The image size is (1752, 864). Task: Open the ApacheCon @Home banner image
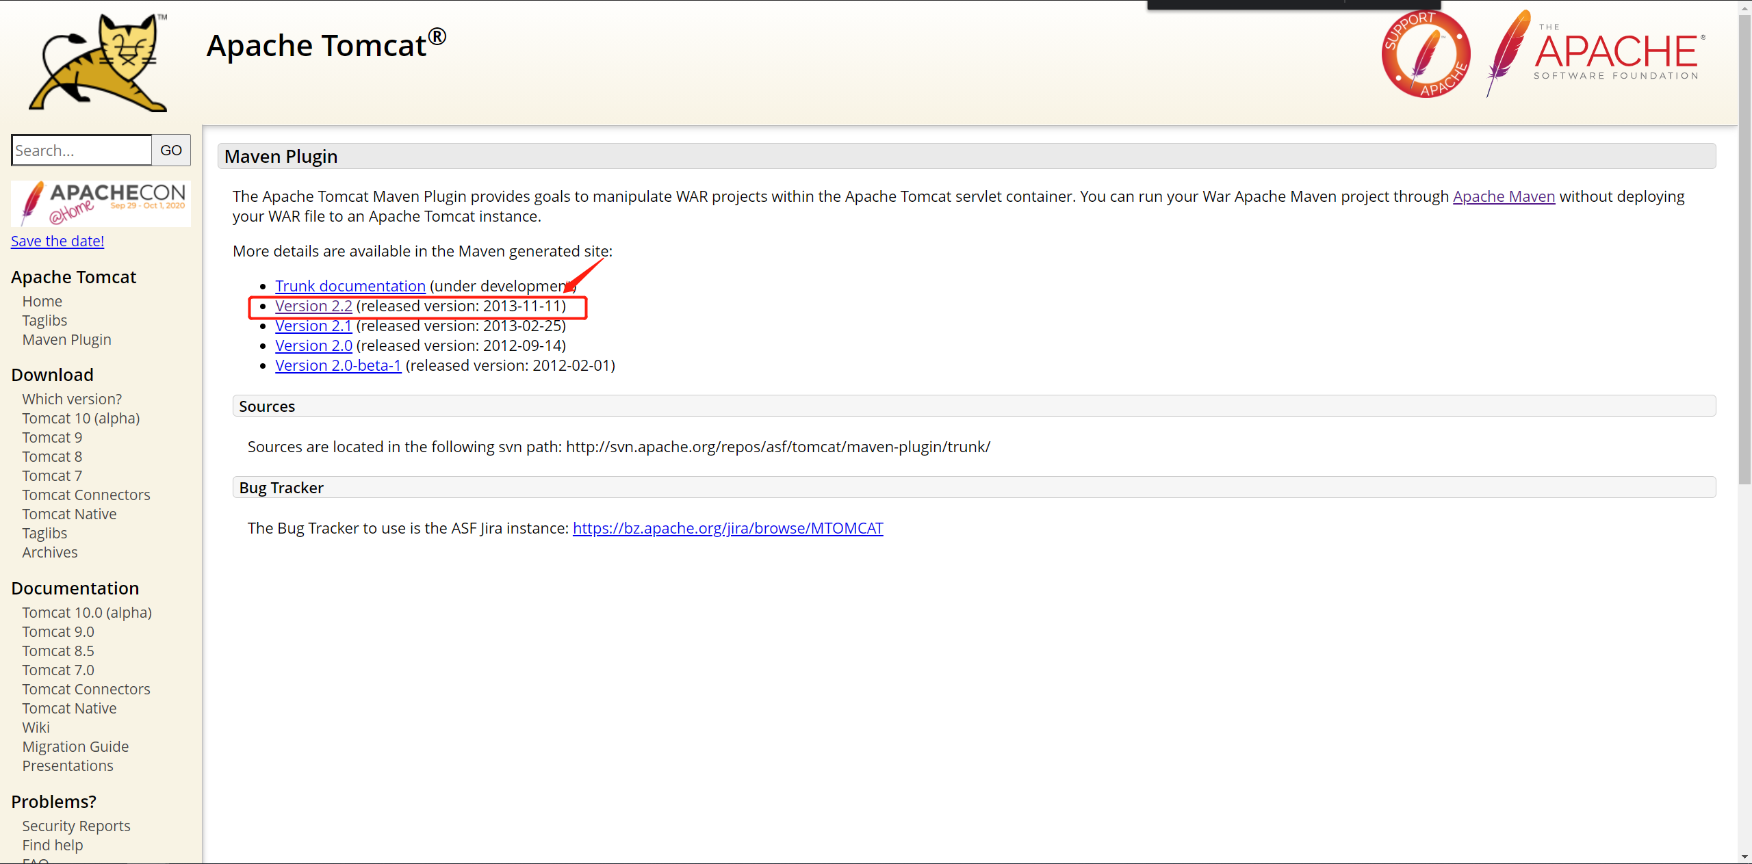pos(101,203)
